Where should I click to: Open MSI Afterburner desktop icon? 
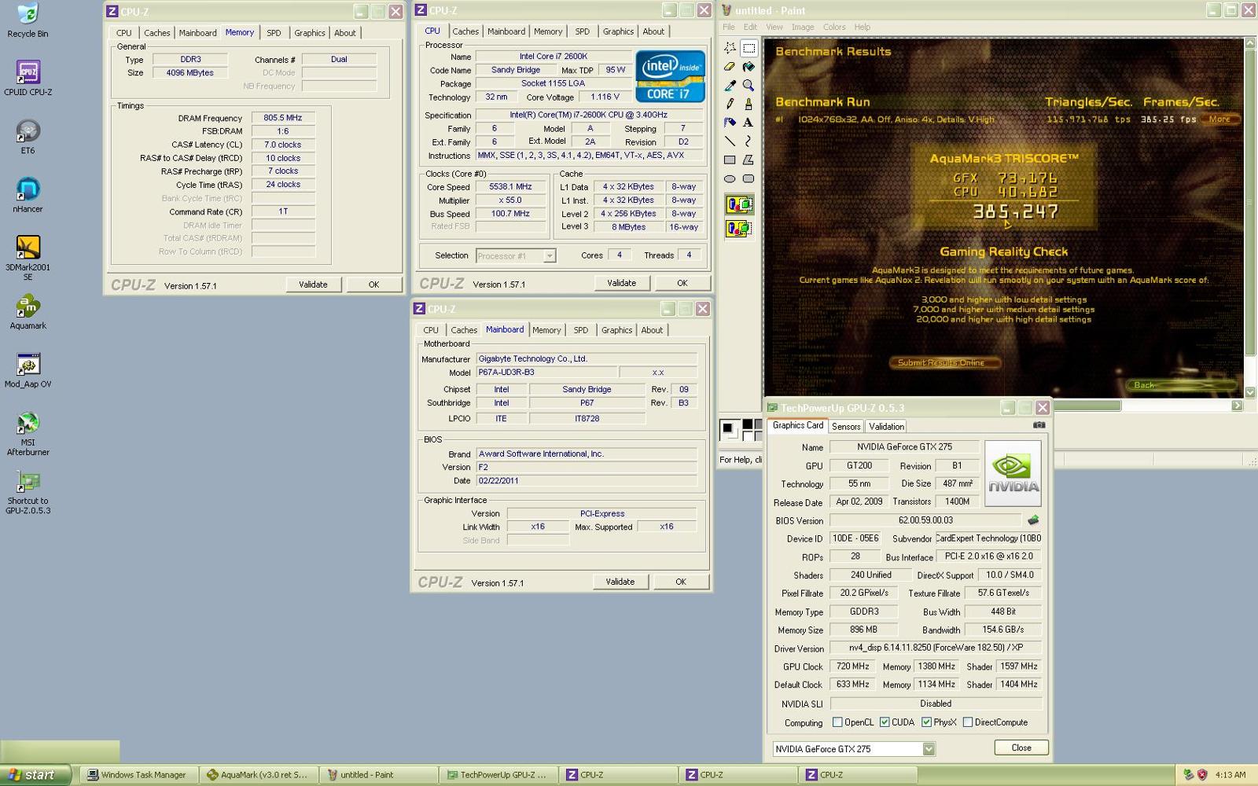pyautogui.click(x=28, y=433)
